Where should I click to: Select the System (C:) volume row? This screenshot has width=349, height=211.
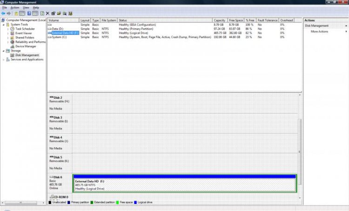(x=59, y=37)
